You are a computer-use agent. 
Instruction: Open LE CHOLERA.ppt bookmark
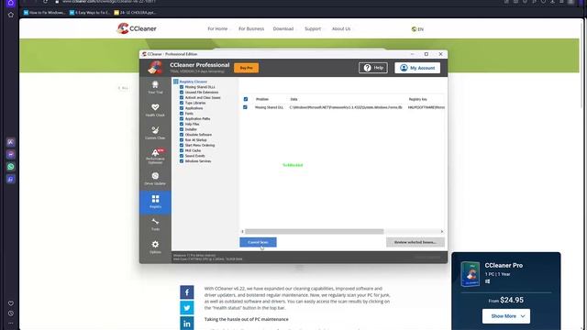pyautogui.click(x=135, y=12)
